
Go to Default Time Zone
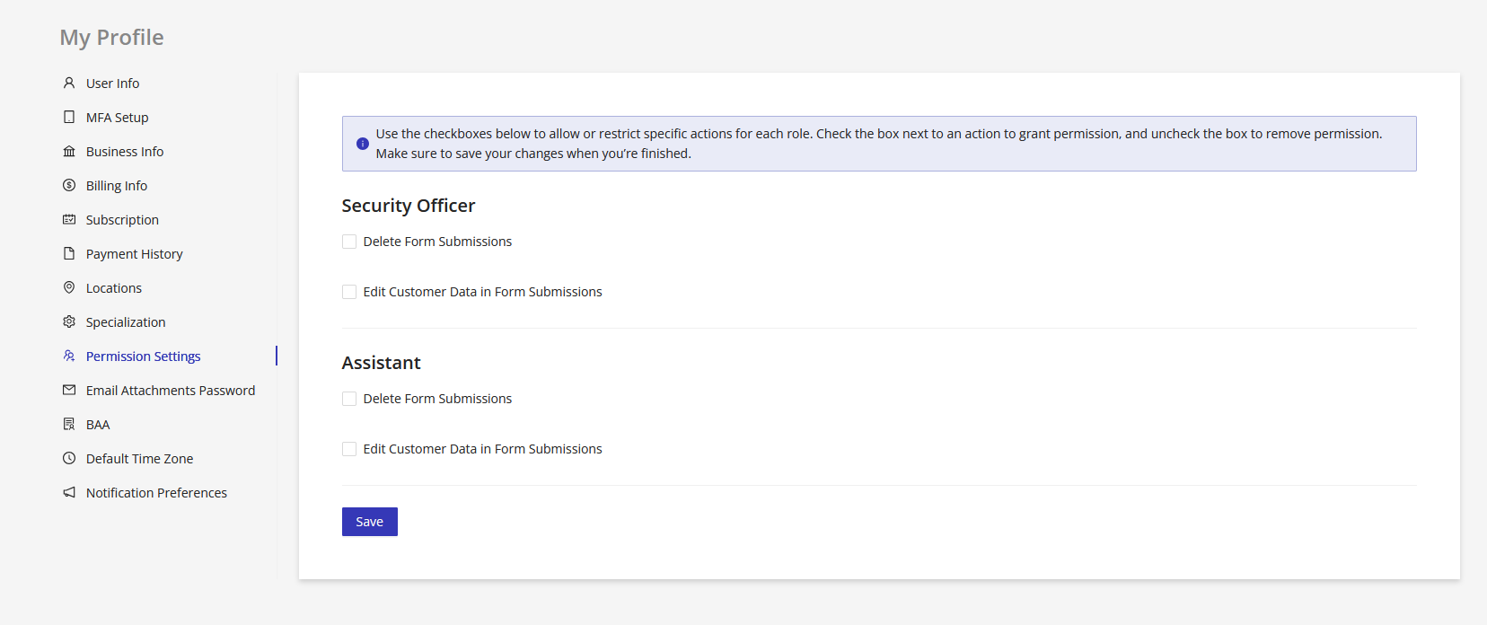[140, 459]
